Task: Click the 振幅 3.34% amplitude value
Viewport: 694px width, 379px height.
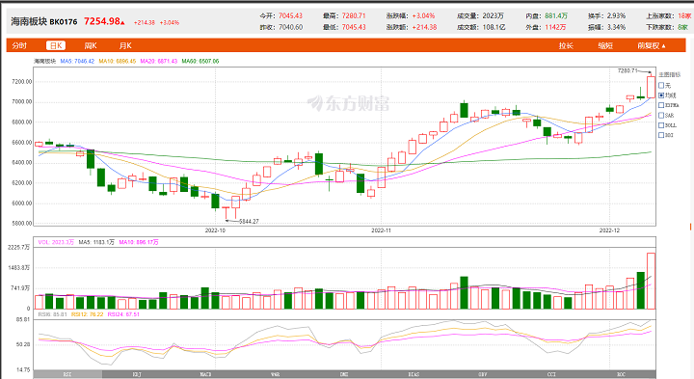Action: 616,27
